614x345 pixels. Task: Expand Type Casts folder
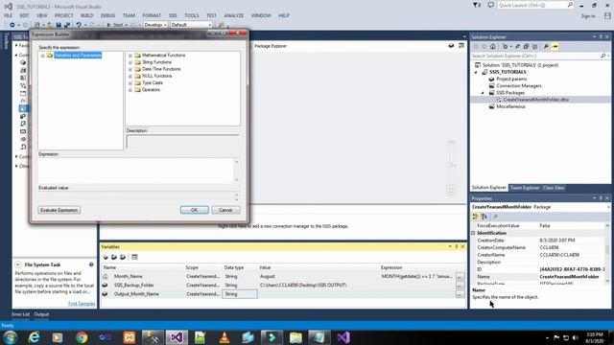click(x=130, y=83)
